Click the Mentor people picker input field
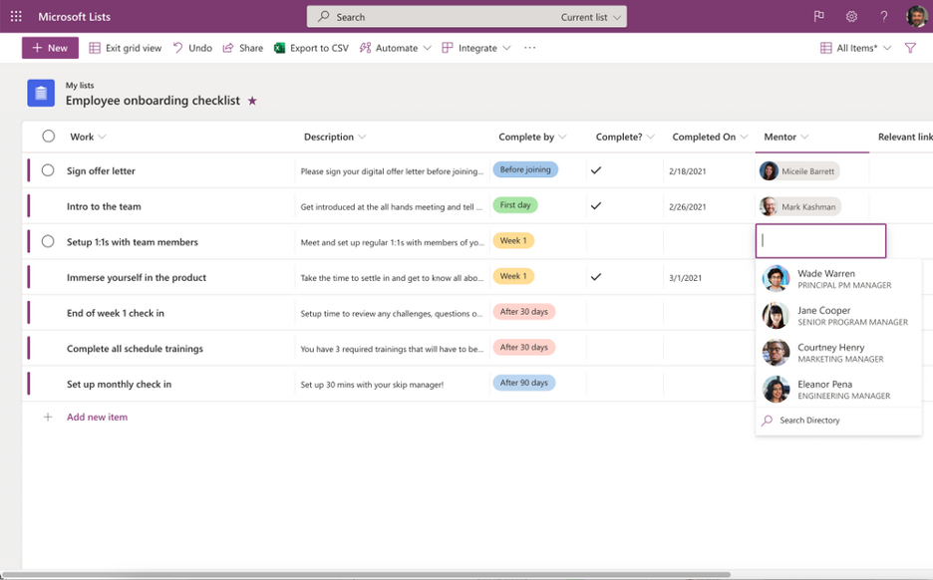 821,241
